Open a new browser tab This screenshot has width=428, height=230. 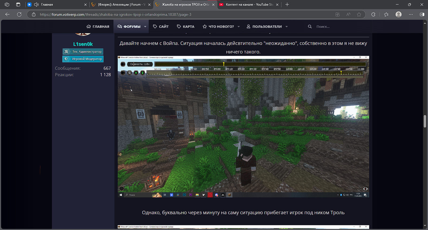pos(287,5)
